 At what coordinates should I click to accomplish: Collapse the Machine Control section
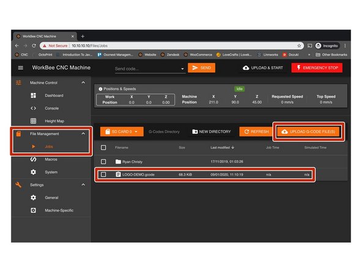pos(83,83)
